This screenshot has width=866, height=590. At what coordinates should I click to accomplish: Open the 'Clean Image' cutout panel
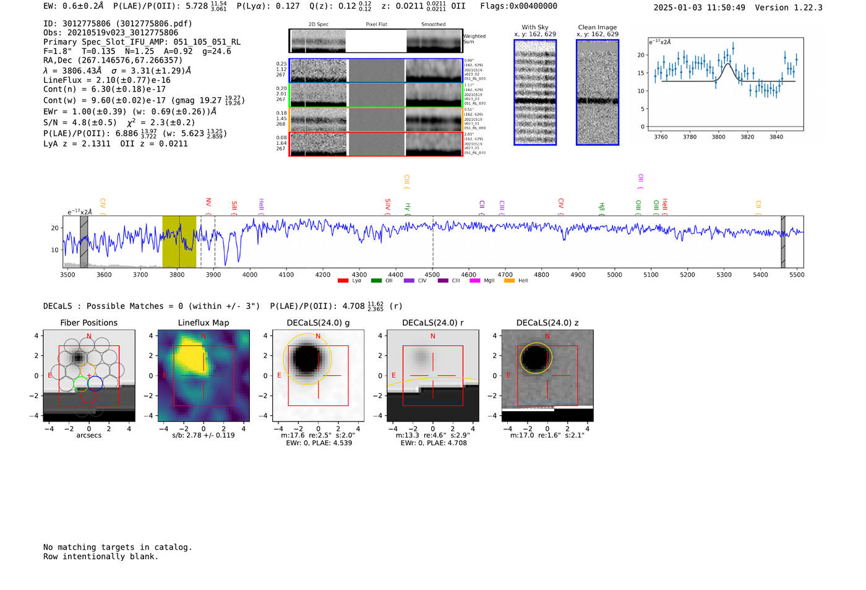598,92
